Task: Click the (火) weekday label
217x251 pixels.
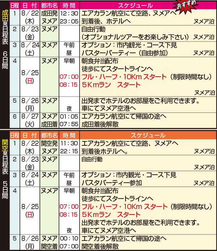Action: point(30,124)
